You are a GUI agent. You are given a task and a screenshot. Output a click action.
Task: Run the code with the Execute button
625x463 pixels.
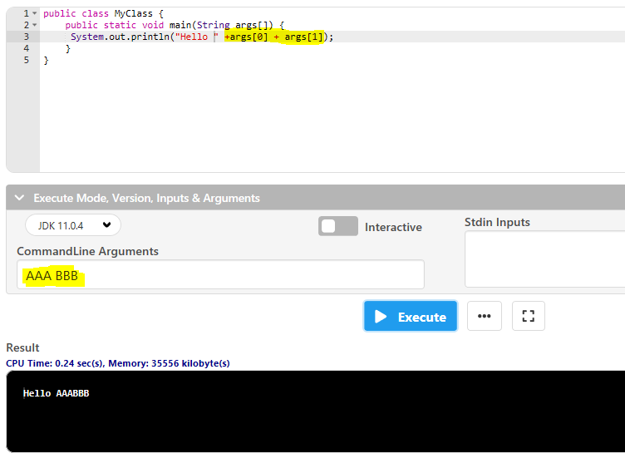coord(411,316)
